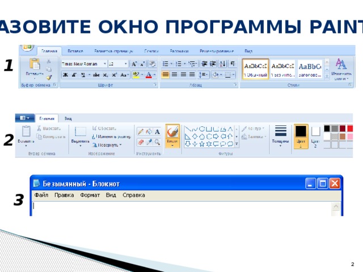Screen dimensions: 363x272
Task: Click the decrease indent icon
Action: click(x=204, y=64)
